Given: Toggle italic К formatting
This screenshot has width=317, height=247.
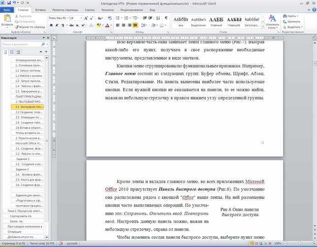Looking at the screenshot, I should coord(57,26).
